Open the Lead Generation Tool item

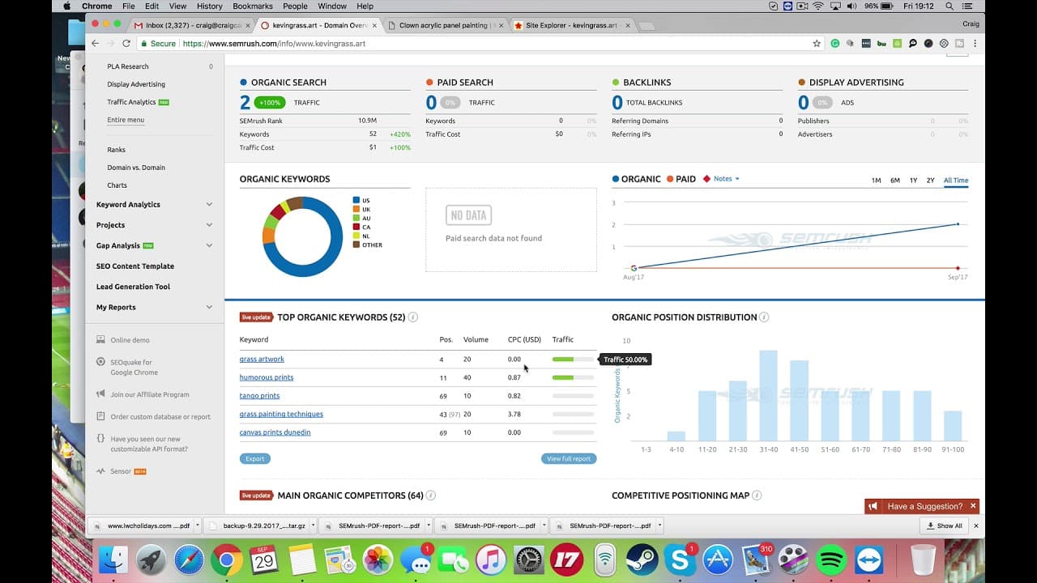[x=133, y=287]
